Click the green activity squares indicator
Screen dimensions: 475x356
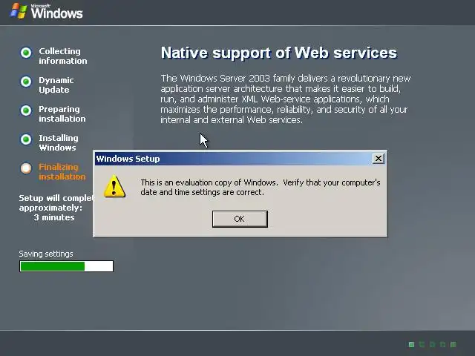432,344
